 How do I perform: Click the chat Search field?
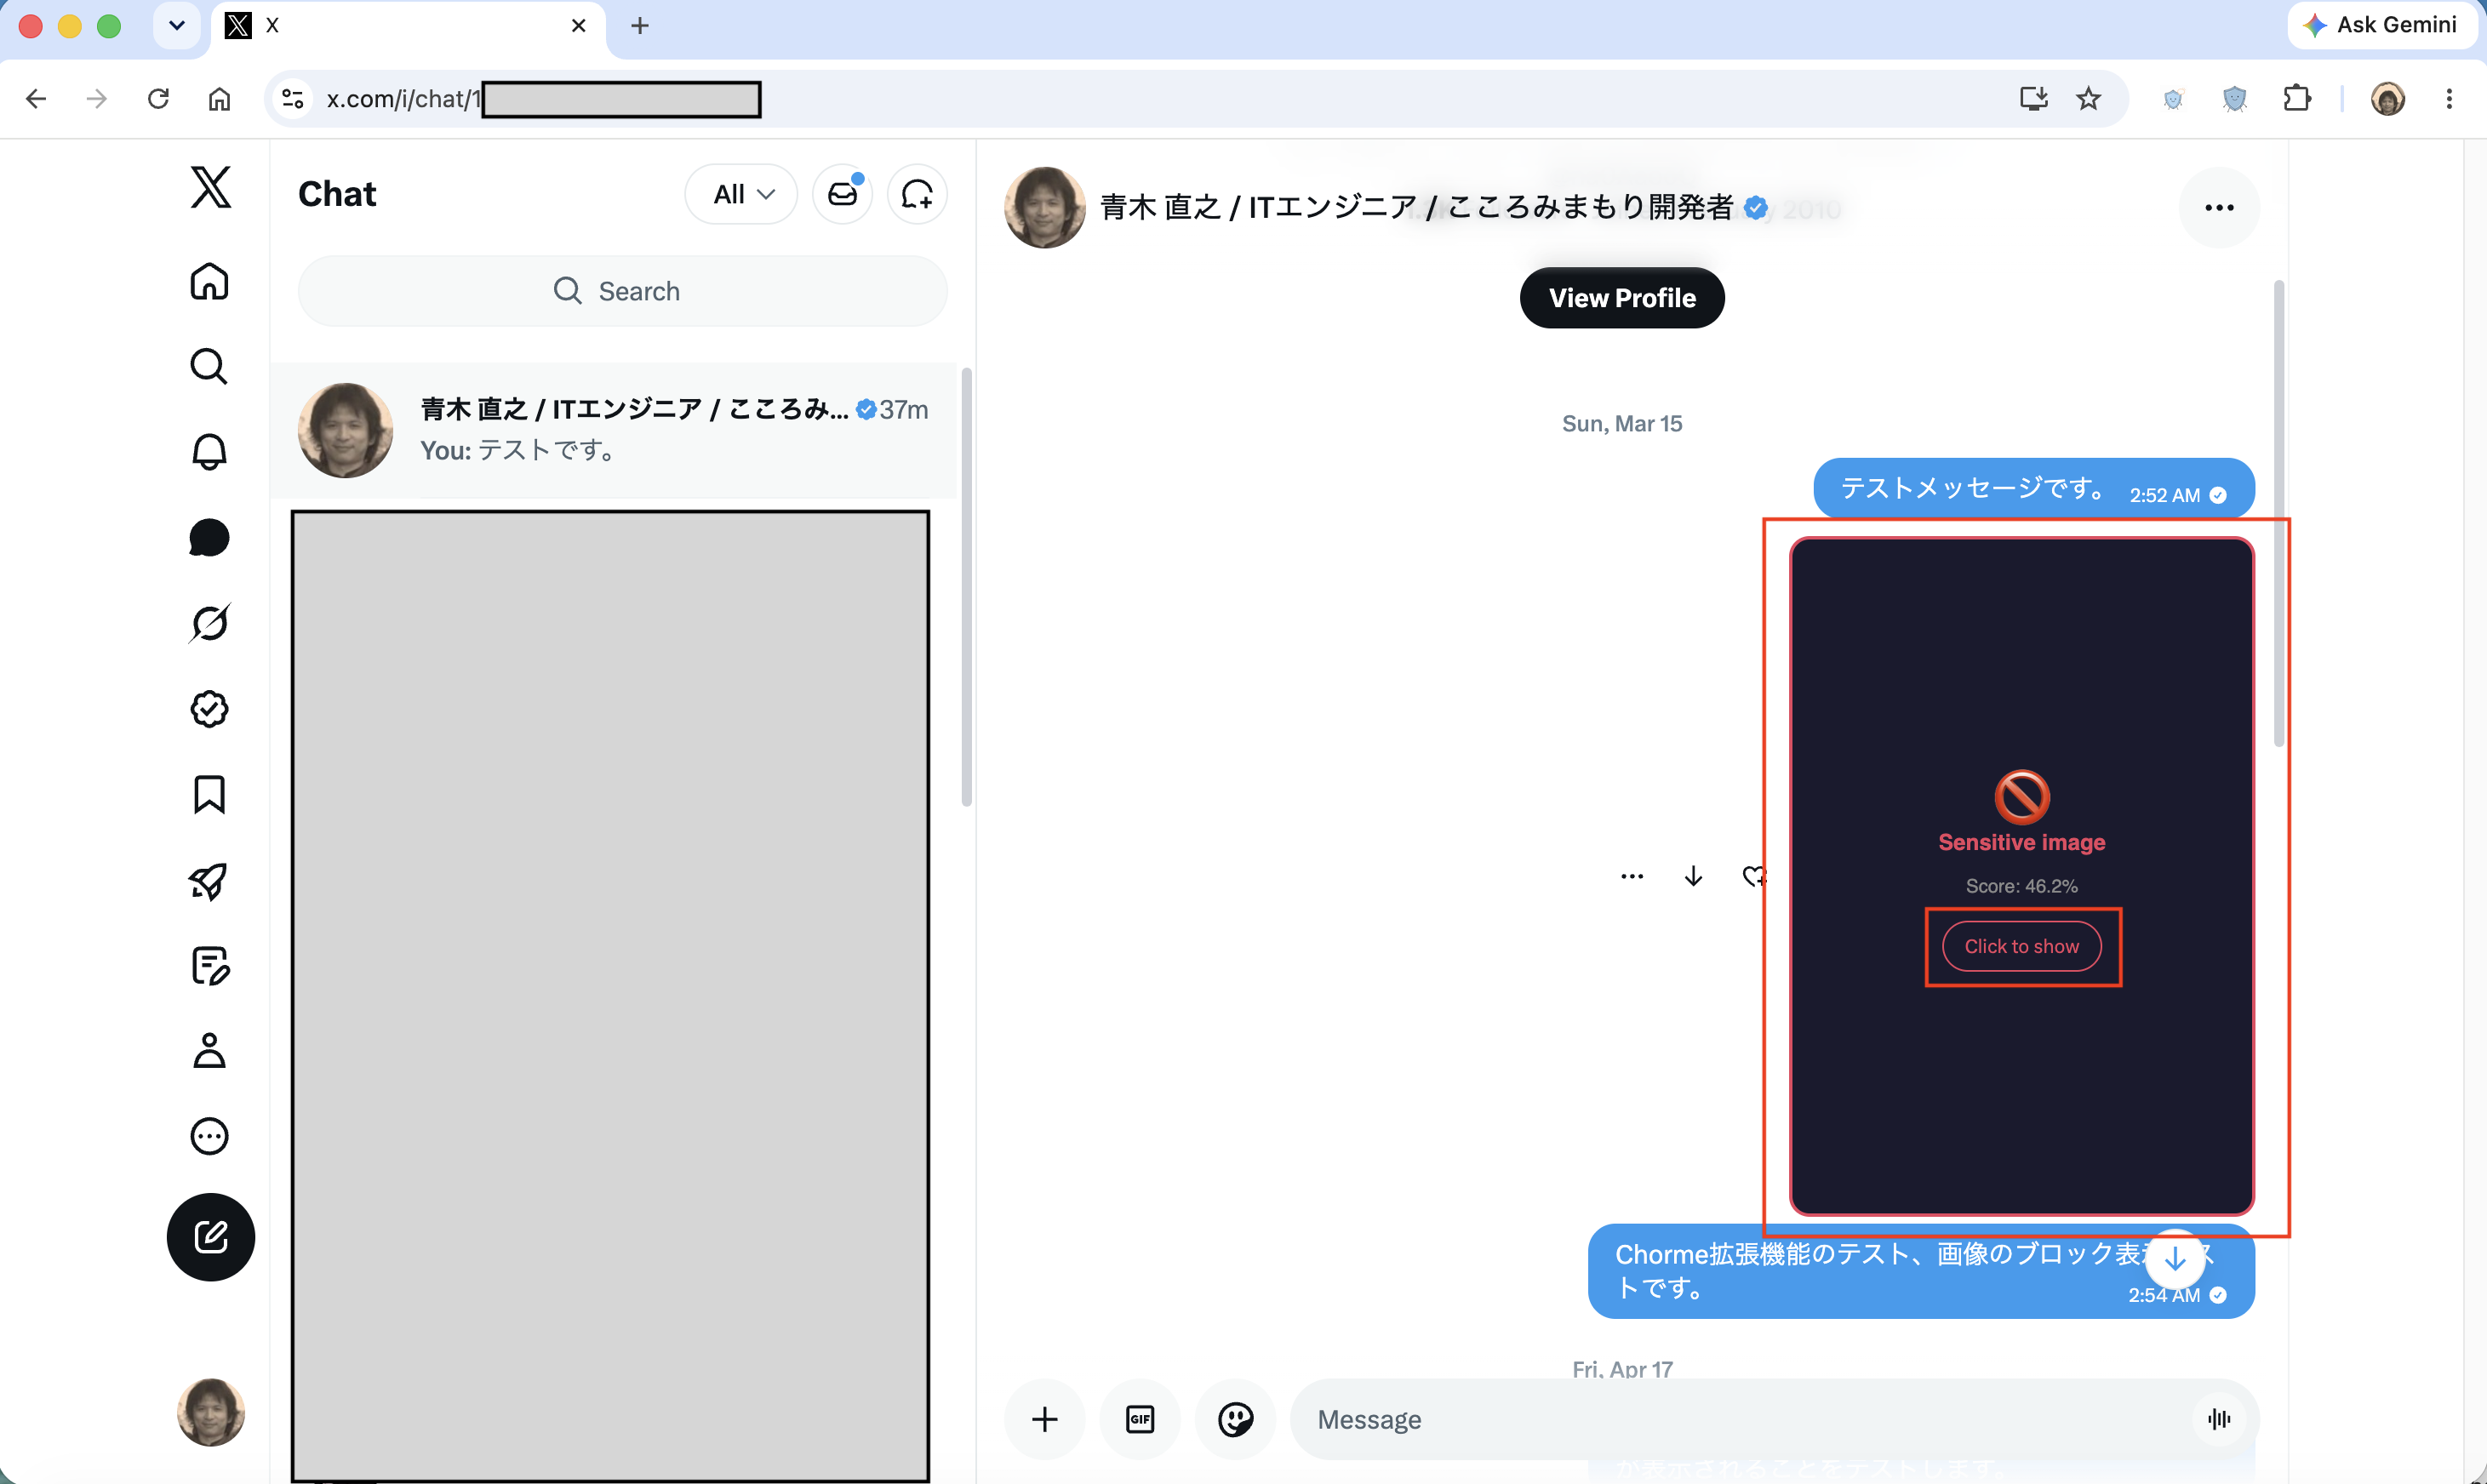click(x=622, y=291)
